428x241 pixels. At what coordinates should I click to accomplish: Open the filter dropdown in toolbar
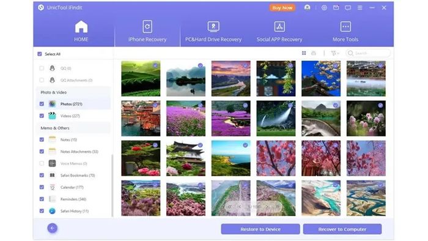click(334, 53)
